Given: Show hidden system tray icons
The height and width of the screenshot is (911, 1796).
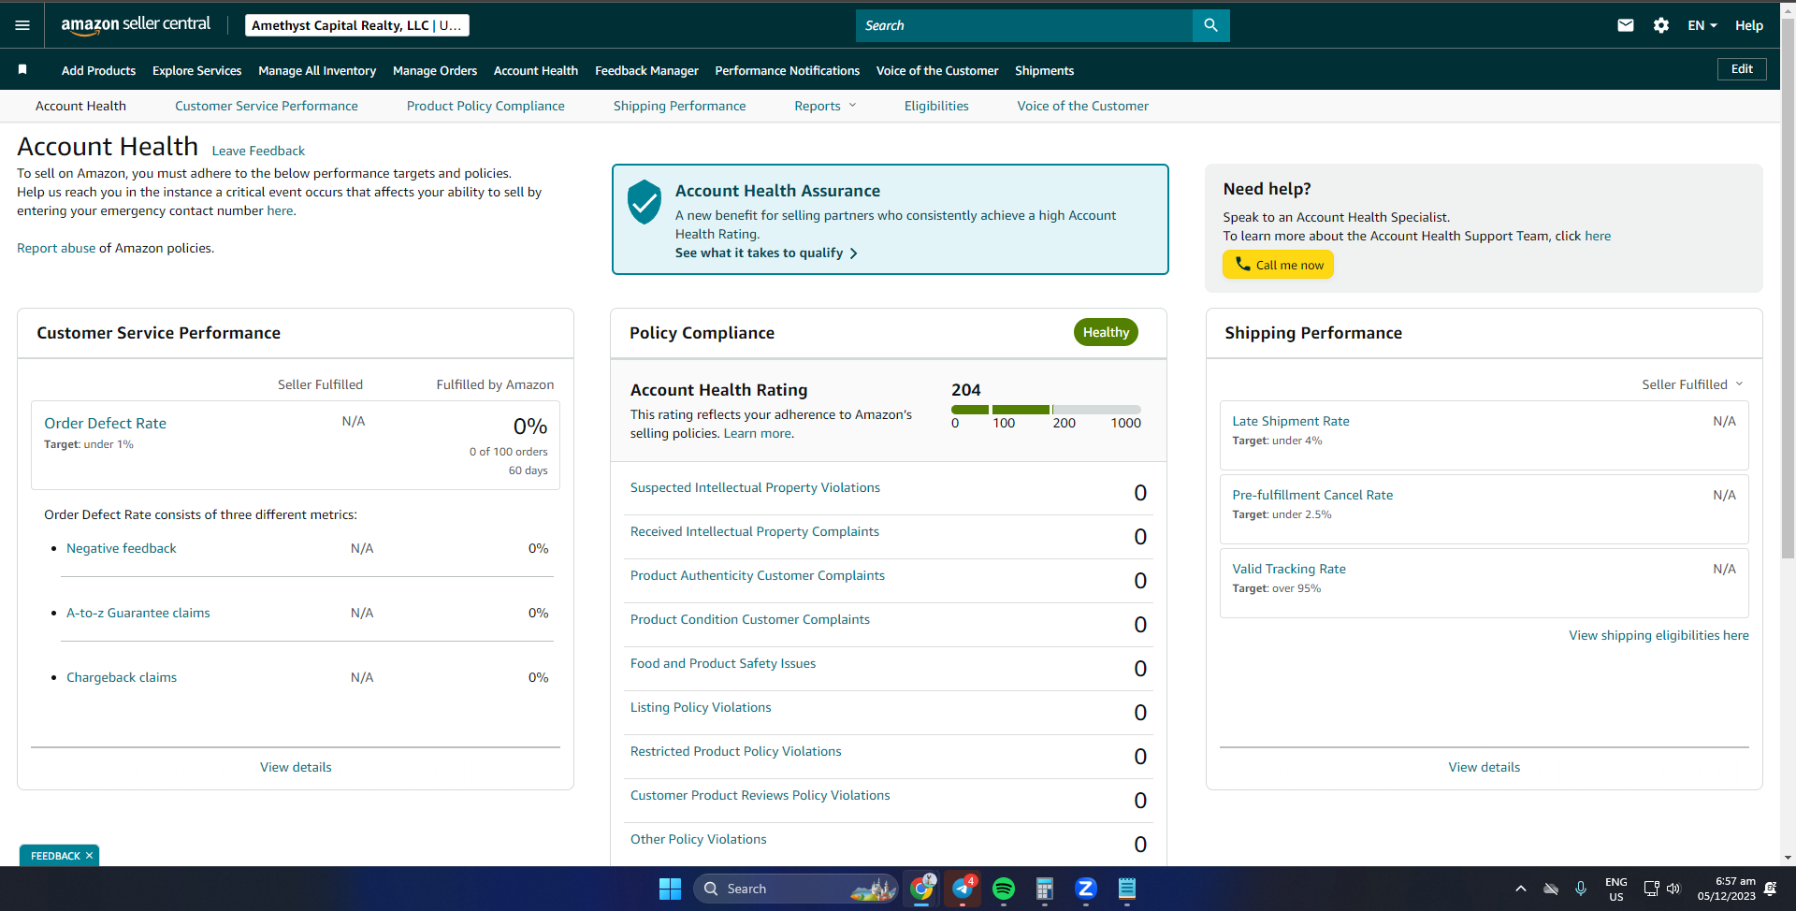Looking at the screenshot, I should (x=1521, y=889).
